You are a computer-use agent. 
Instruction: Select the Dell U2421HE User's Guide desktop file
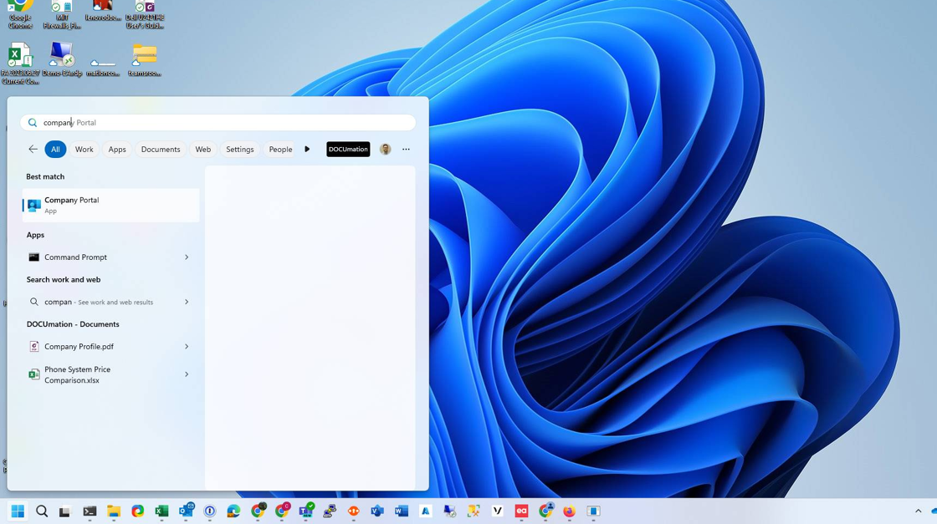[145, 14]
